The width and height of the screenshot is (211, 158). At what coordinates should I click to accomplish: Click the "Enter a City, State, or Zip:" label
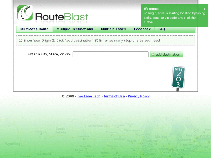coord(49,54)
